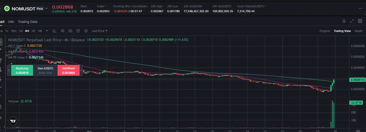
Task: Click the last price 0.002868
Action: pos(63,7)
